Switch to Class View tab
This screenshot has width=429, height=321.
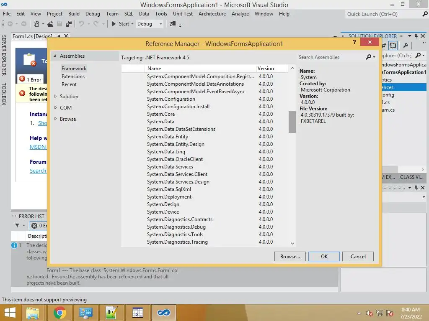click(412, 177)
